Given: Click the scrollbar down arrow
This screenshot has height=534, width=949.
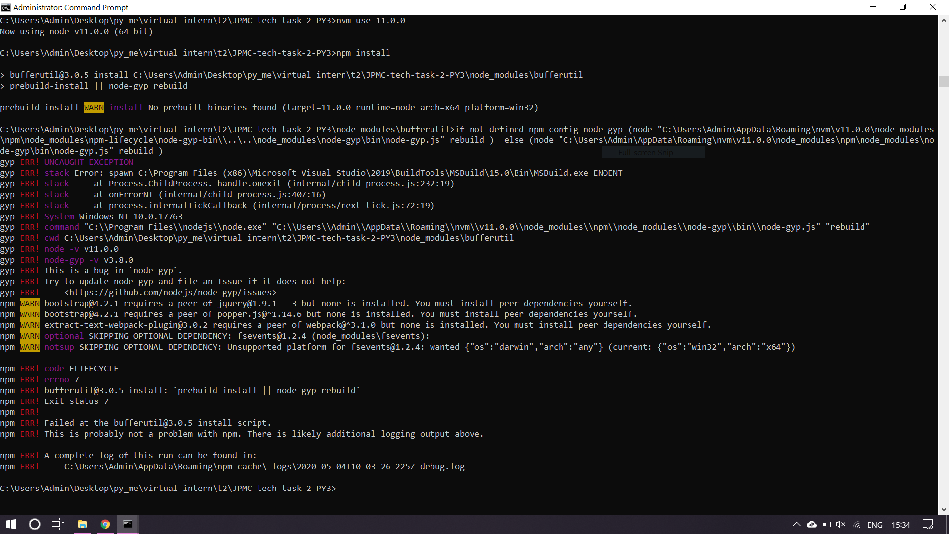Looking at the screenshot, I should [x=943, y=509].
